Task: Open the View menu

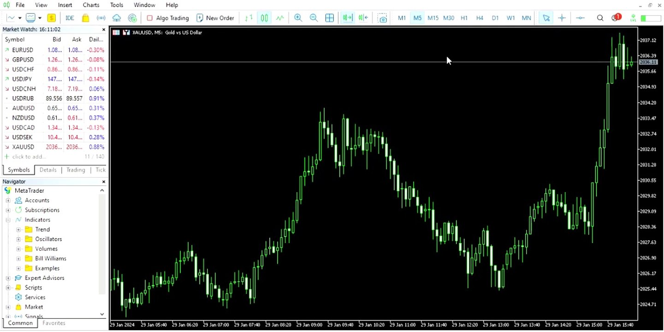Action: 41,5
